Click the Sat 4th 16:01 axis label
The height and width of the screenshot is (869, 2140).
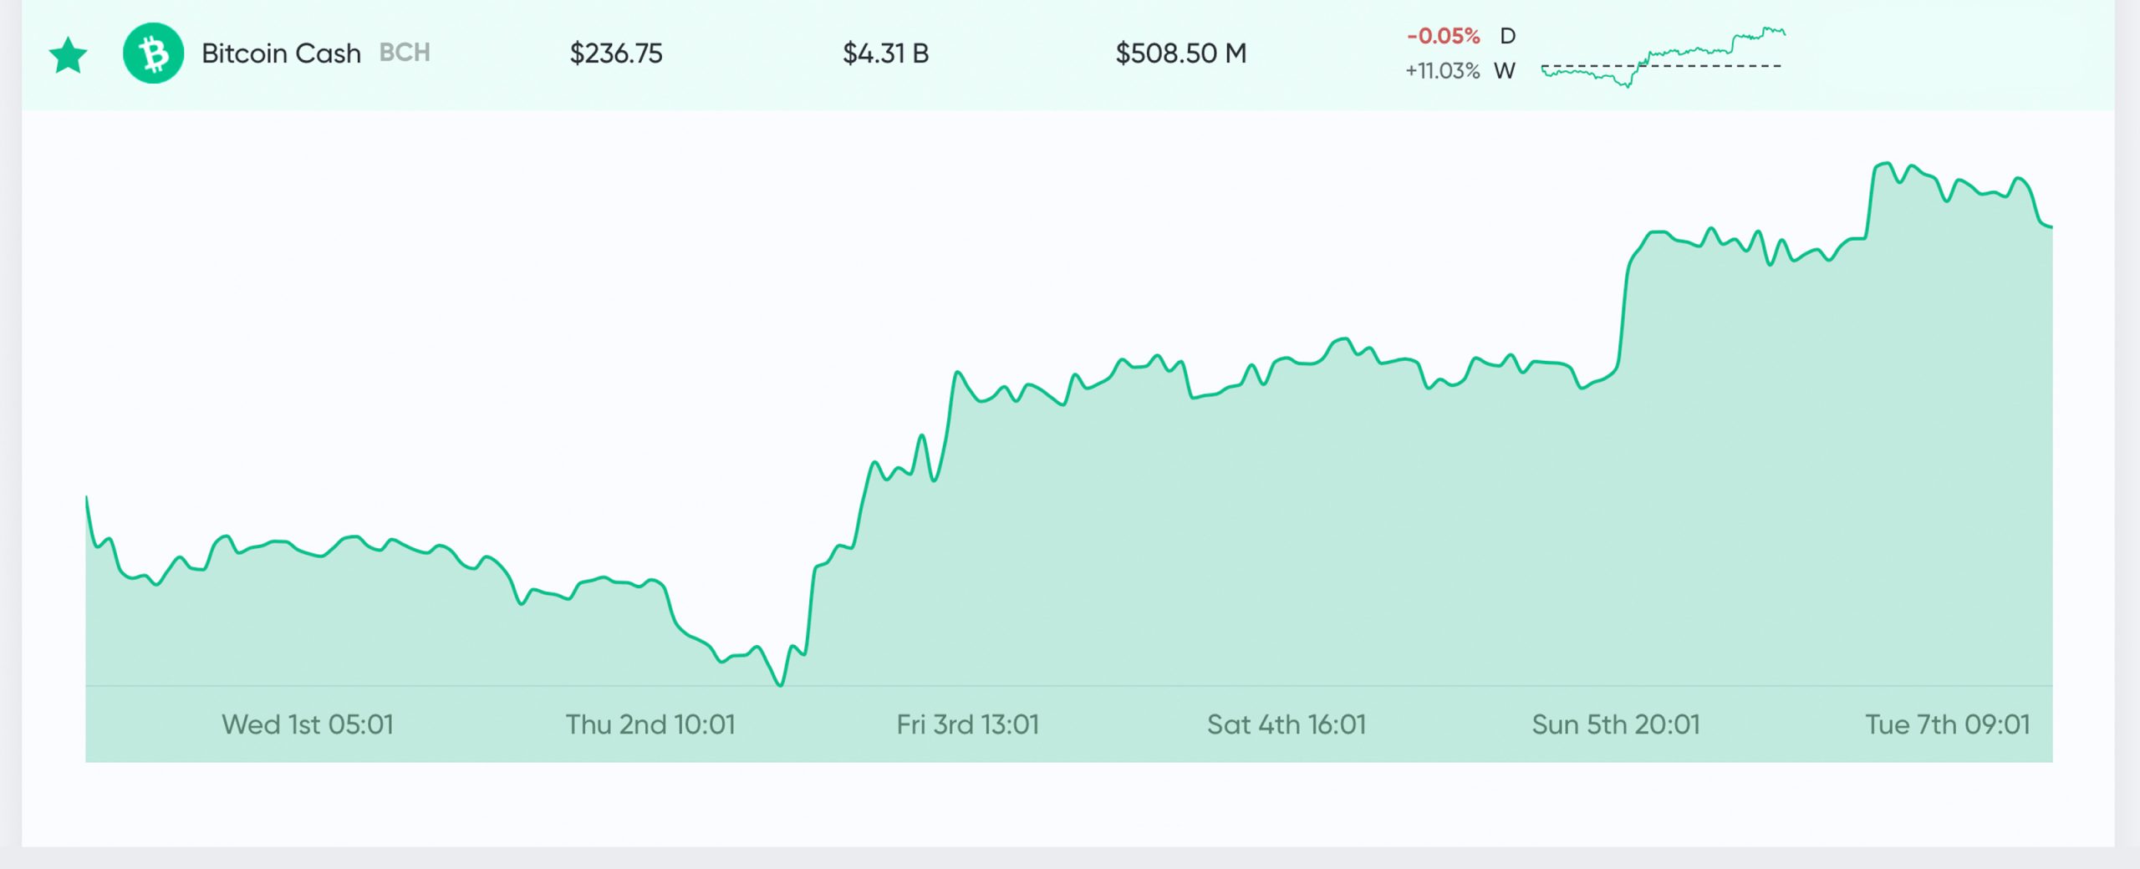(x=1287, y=724)
